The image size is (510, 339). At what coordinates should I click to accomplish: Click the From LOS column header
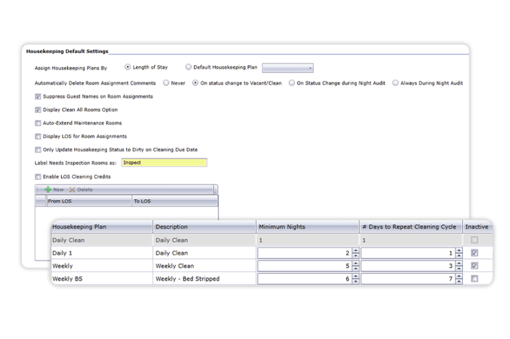click(88, 200)
